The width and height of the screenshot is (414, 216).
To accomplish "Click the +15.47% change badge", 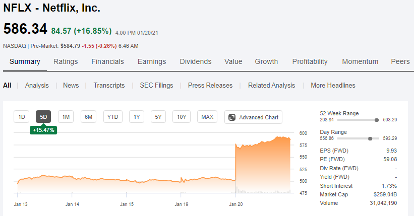I will pos(43,130).
